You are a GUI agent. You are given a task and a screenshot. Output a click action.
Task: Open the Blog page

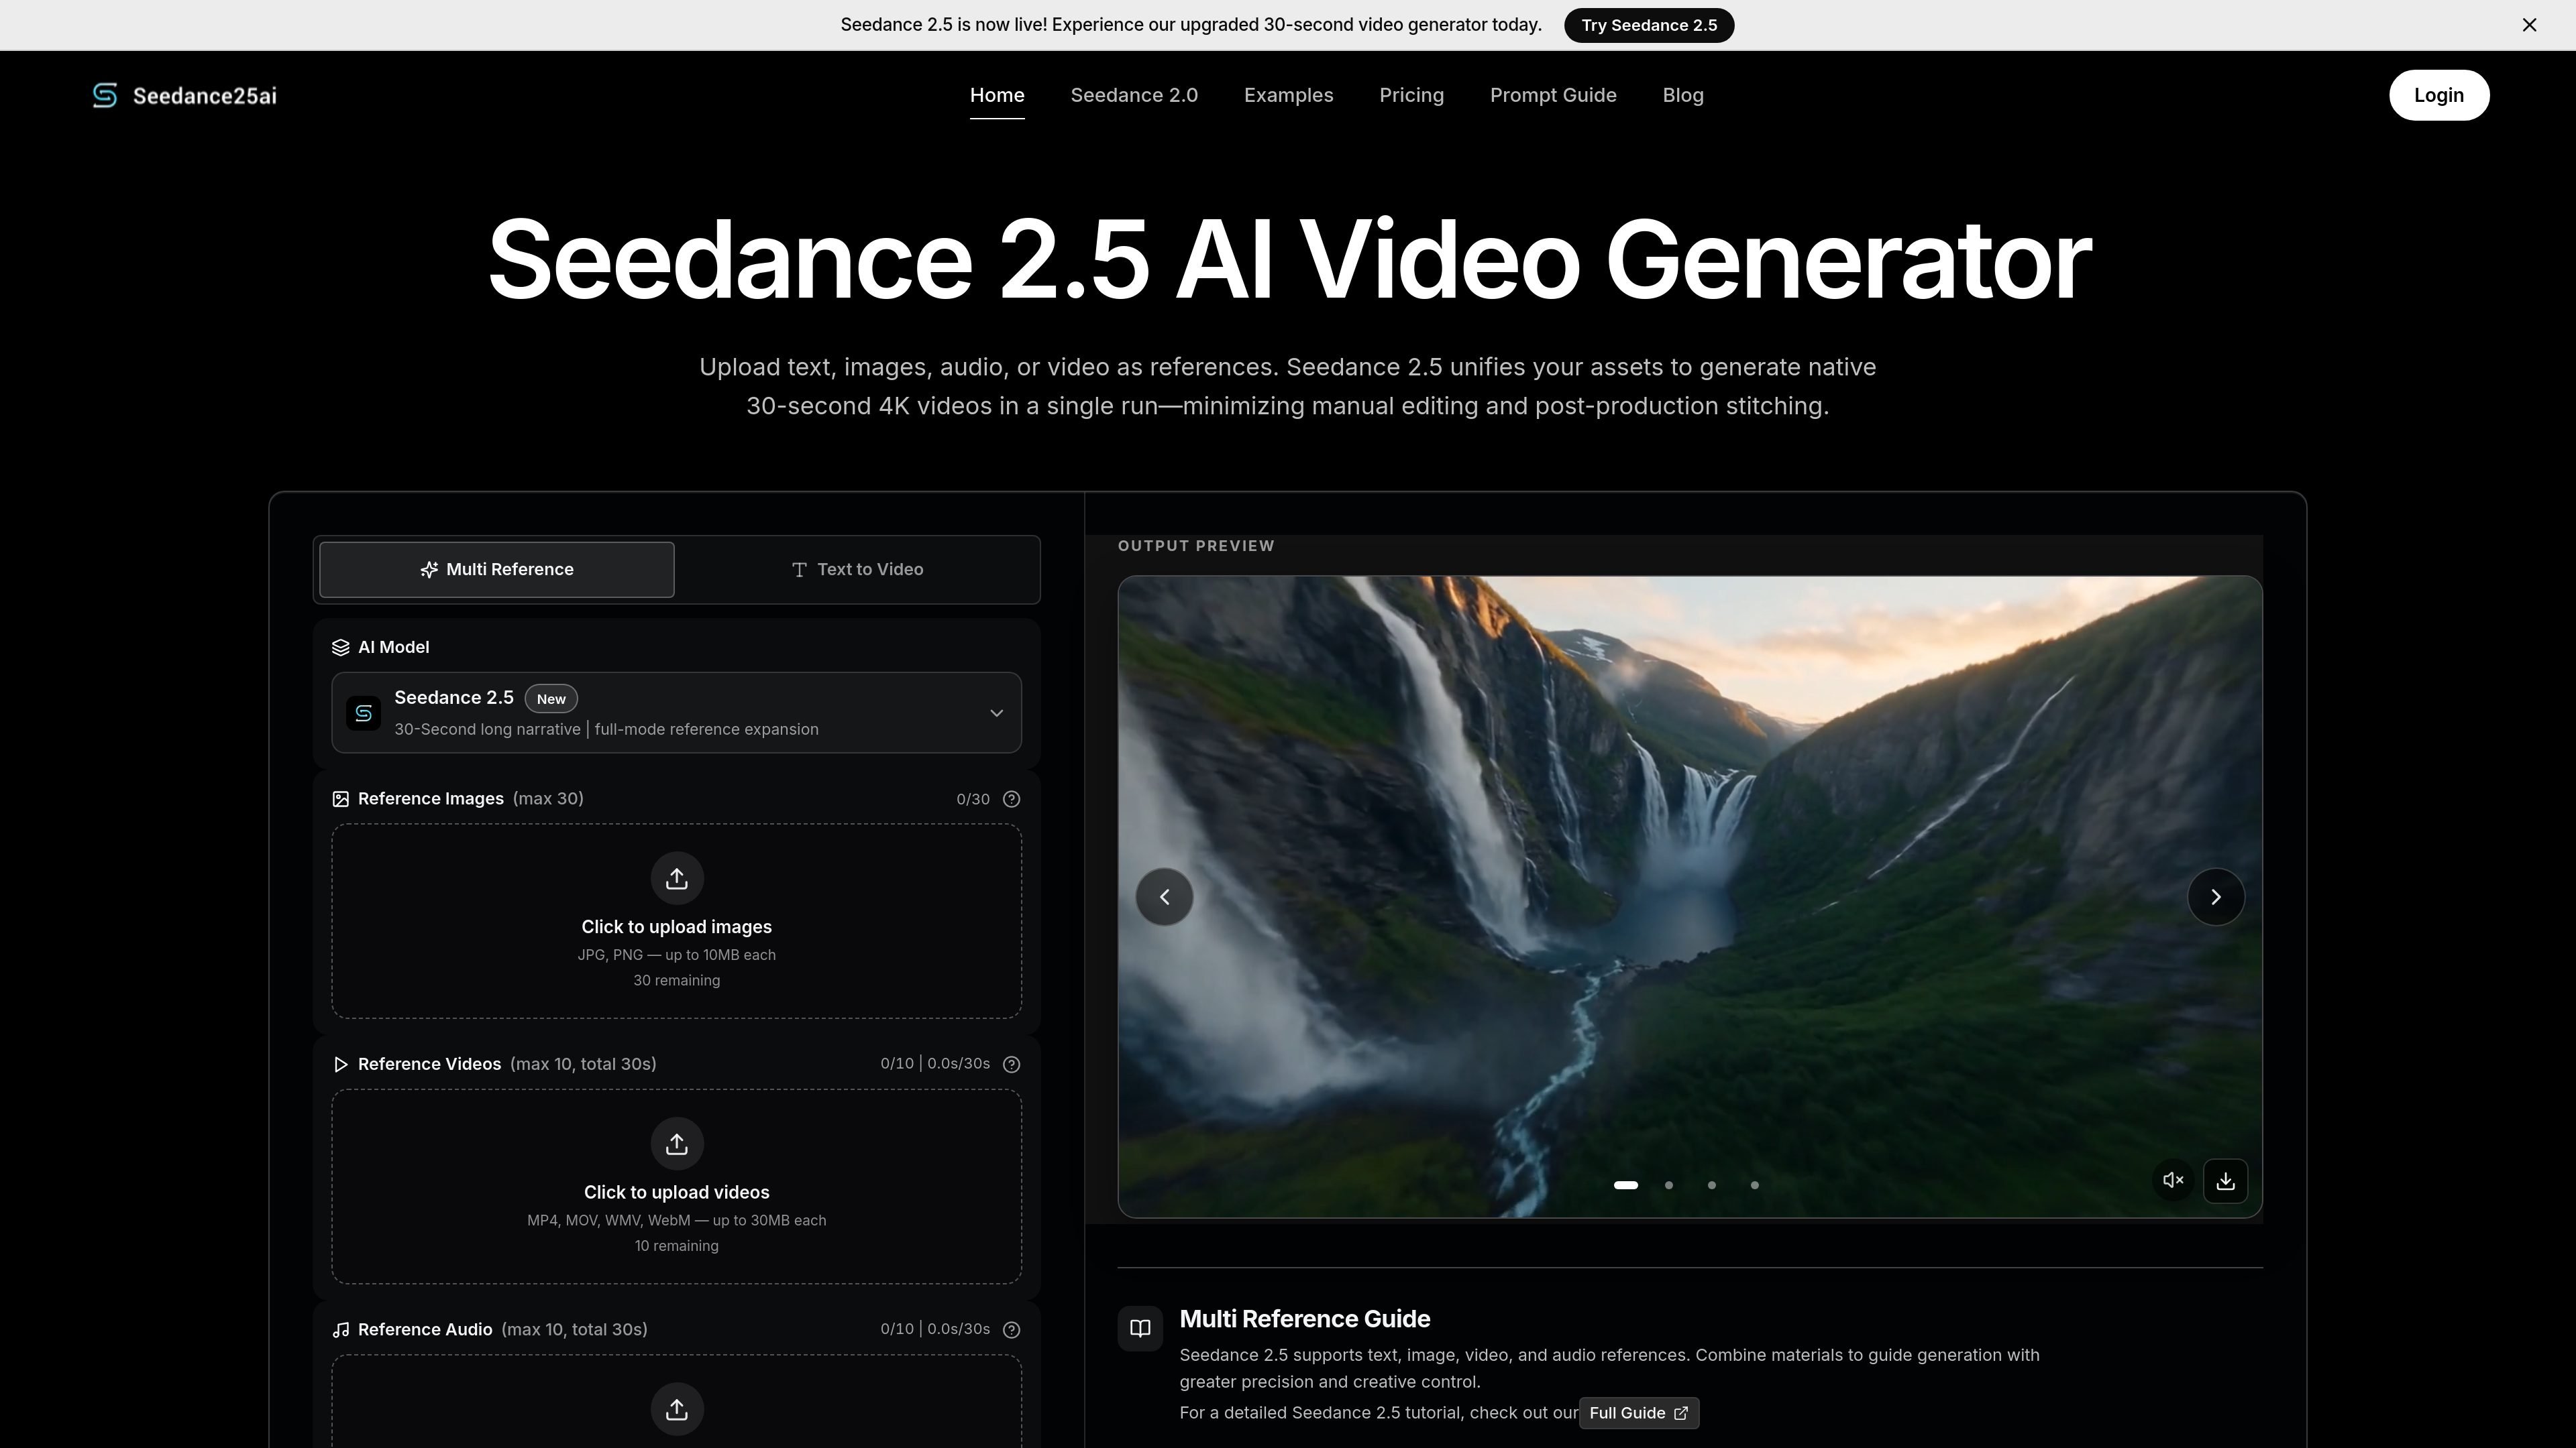pyautogui.click(x=1683, y=95)
